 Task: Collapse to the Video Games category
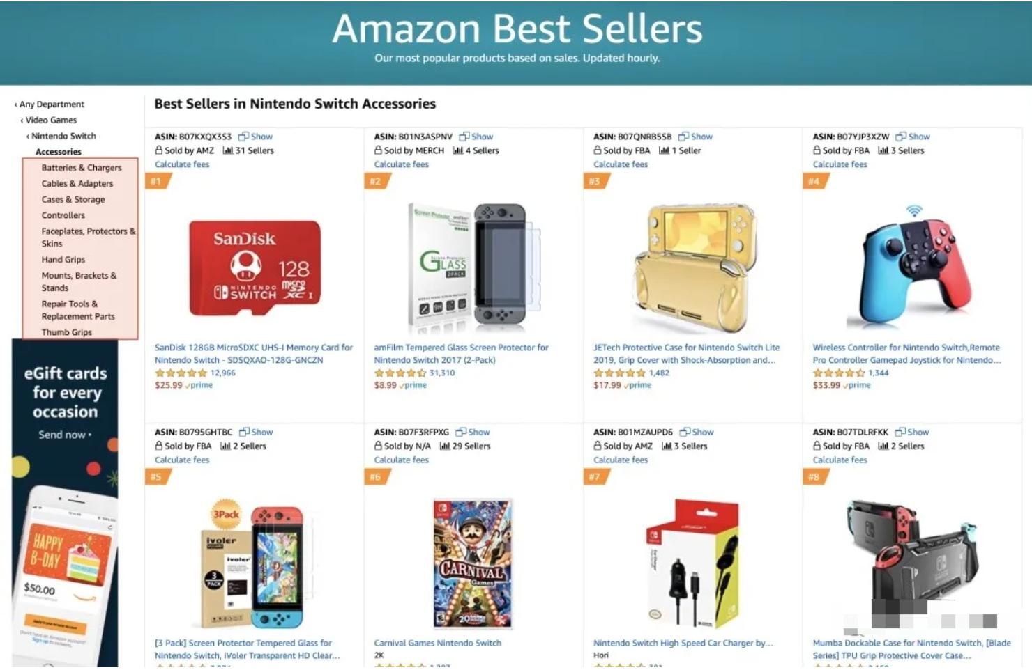[x=50, y=120]
